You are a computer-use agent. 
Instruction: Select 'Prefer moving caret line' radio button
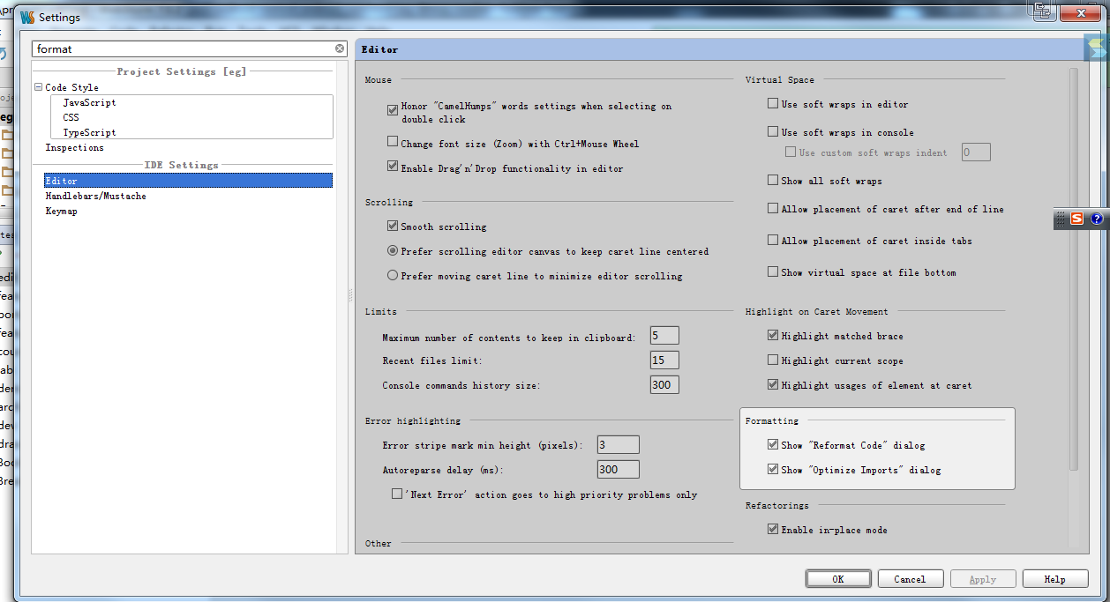point(393,276)
